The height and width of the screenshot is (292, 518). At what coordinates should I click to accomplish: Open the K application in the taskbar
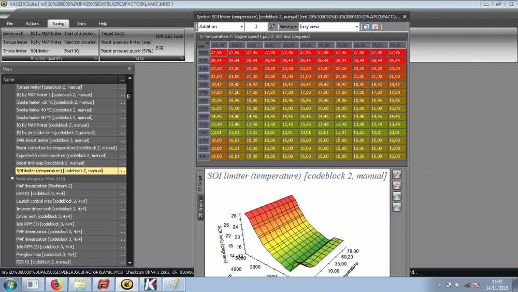[x=150, y=285]
